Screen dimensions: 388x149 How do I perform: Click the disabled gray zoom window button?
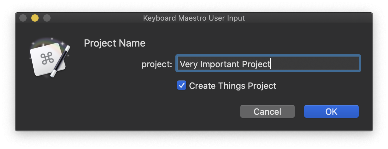click(x=47, y=18)
